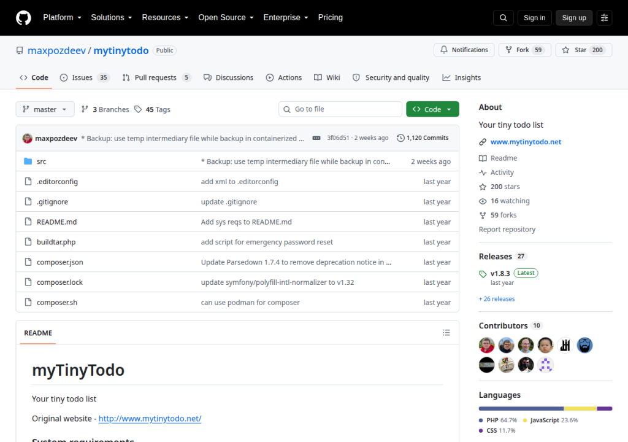This screenshot has height=442, width=628.
Task: Open the Discussions tab
Action: point(228,77)
